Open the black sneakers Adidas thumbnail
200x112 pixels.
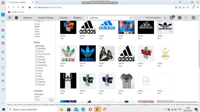point(107,53)
